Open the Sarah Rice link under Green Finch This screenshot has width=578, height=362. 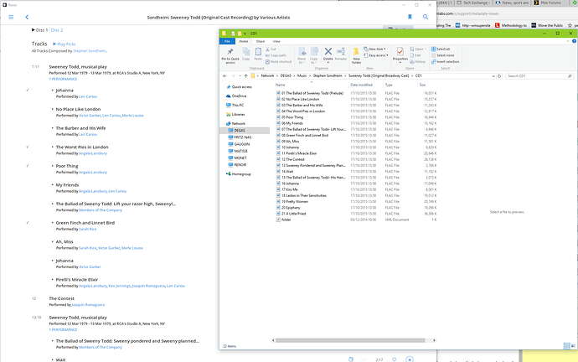coord(87,229)
